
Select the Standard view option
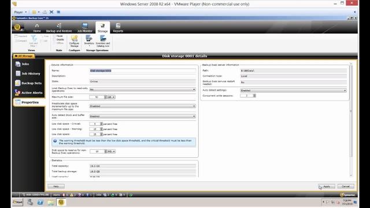21,36
